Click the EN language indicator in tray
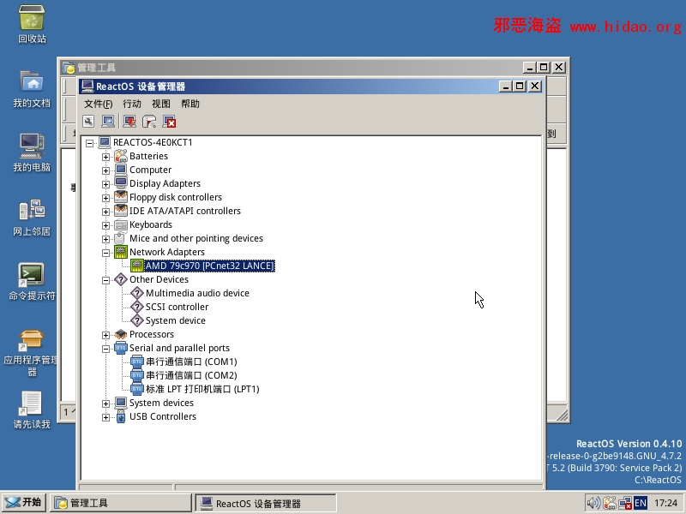The image size is (686, 514). [x=640, y=503]
